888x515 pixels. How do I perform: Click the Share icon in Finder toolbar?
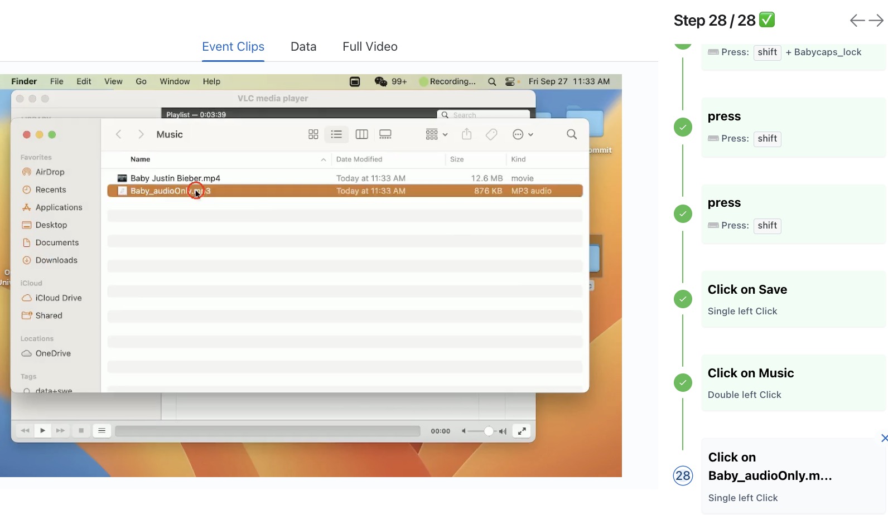(x=467, y=134)
